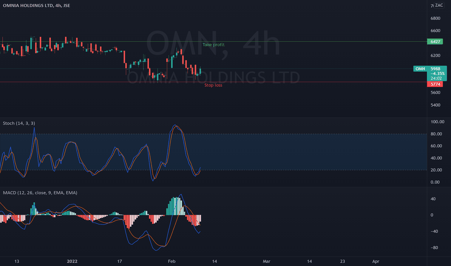The height and width of the screenshot is (266, 451).
Task: Click the 5600 price axis label
Action: (436, 92)
